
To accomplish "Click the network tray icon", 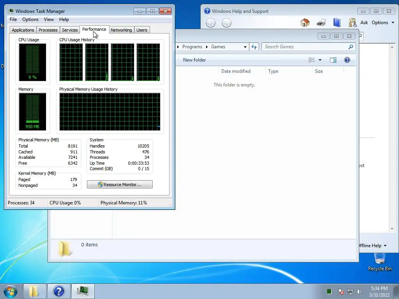I will [x=350, y=291].
